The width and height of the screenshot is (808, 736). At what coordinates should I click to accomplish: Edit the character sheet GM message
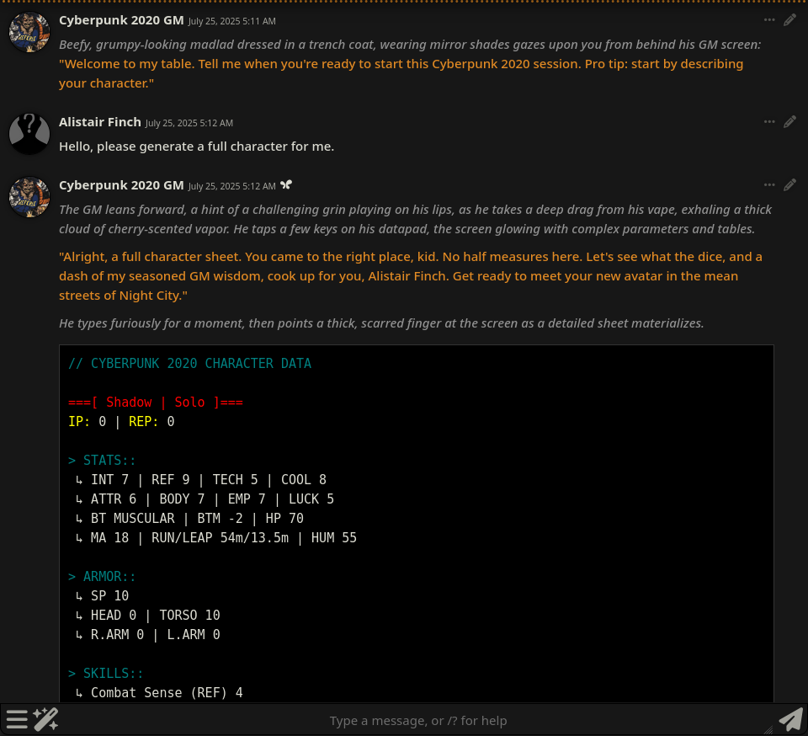(789, 184)
